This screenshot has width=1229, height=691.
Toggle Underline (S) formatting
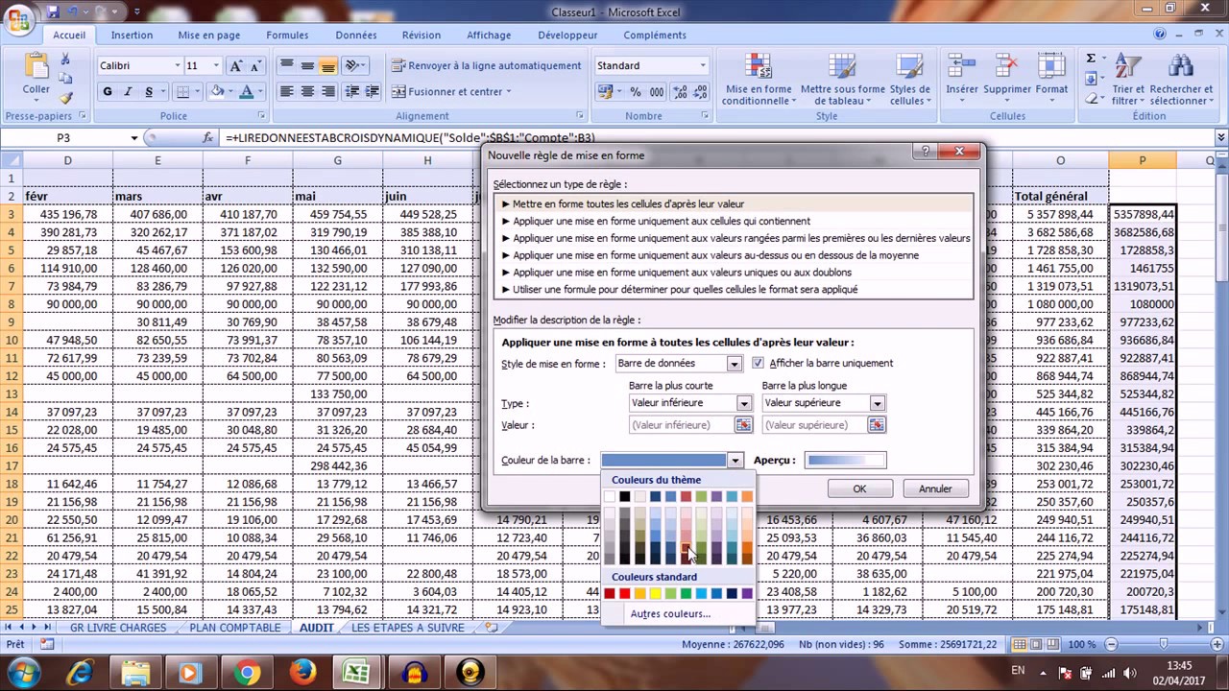[149, 92]
